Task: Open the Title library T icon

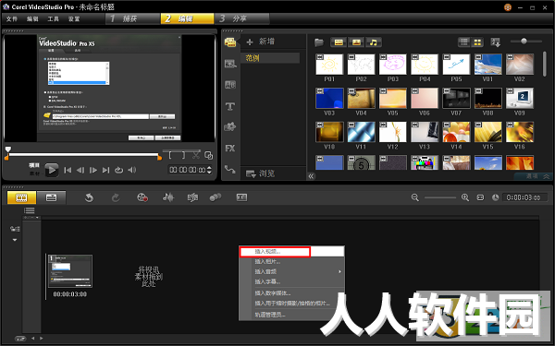Action: point(230,106)
